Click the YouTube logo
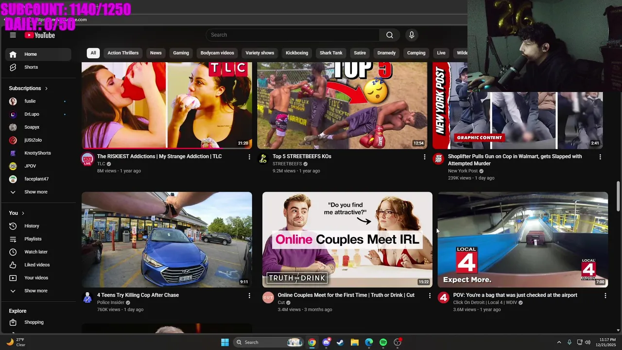This screenshot has height=350, width=622. [40, 35]
